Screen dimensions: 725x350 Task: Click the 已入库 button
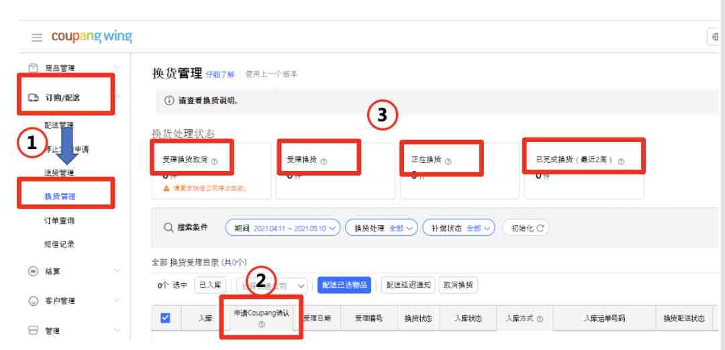(209, 286)
